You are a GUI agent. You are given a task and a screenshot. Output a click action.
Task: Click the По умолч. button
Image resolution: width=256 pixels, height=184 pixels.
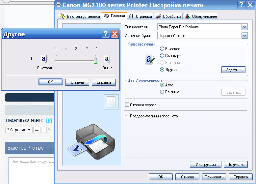pyautogui.click(x=235, y=165)
